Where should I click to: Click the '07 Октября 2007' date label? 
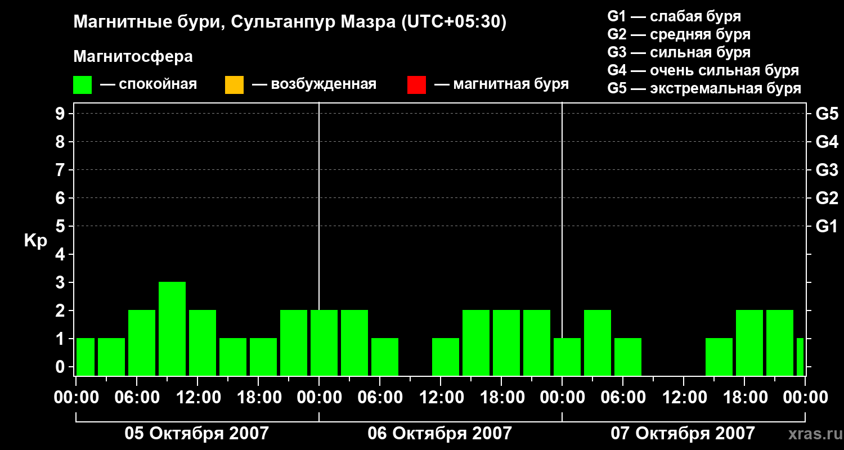683,434
